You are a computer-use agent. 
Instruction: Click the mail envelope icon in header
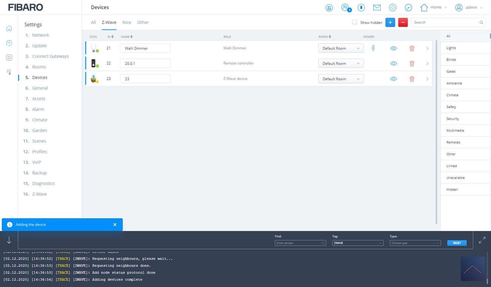coord(377,8)
